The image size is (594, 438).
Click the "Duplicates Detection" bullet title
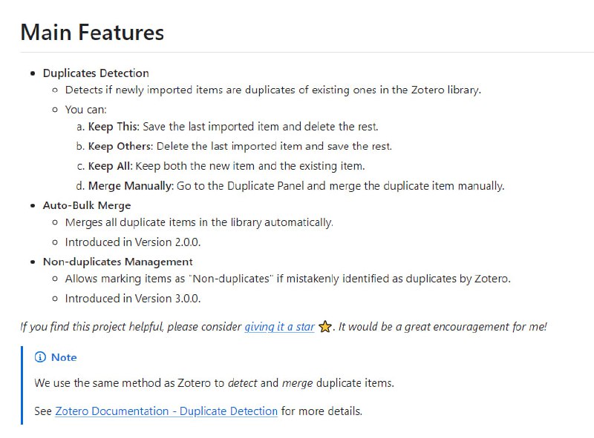pyautogui.click(x=96, y=73)
